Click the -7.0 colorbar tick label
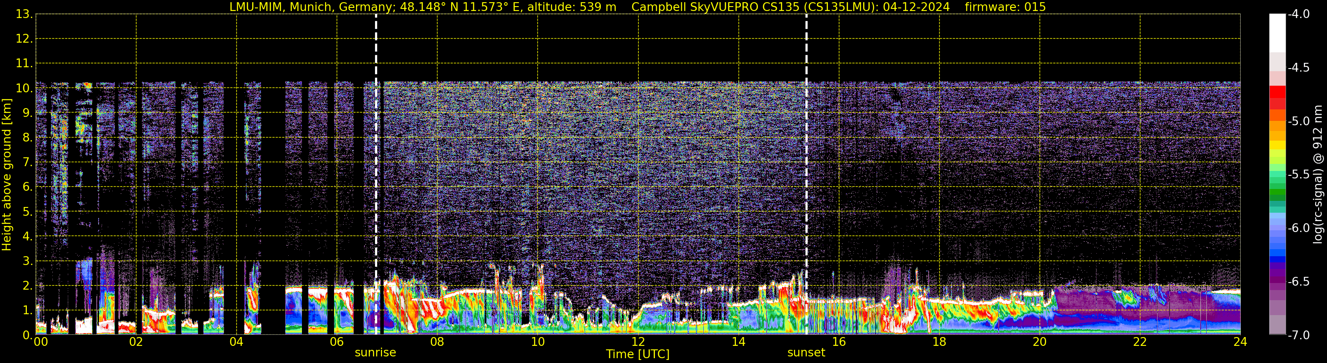Screen dimensions: 1327x363 pos(1299,335)
